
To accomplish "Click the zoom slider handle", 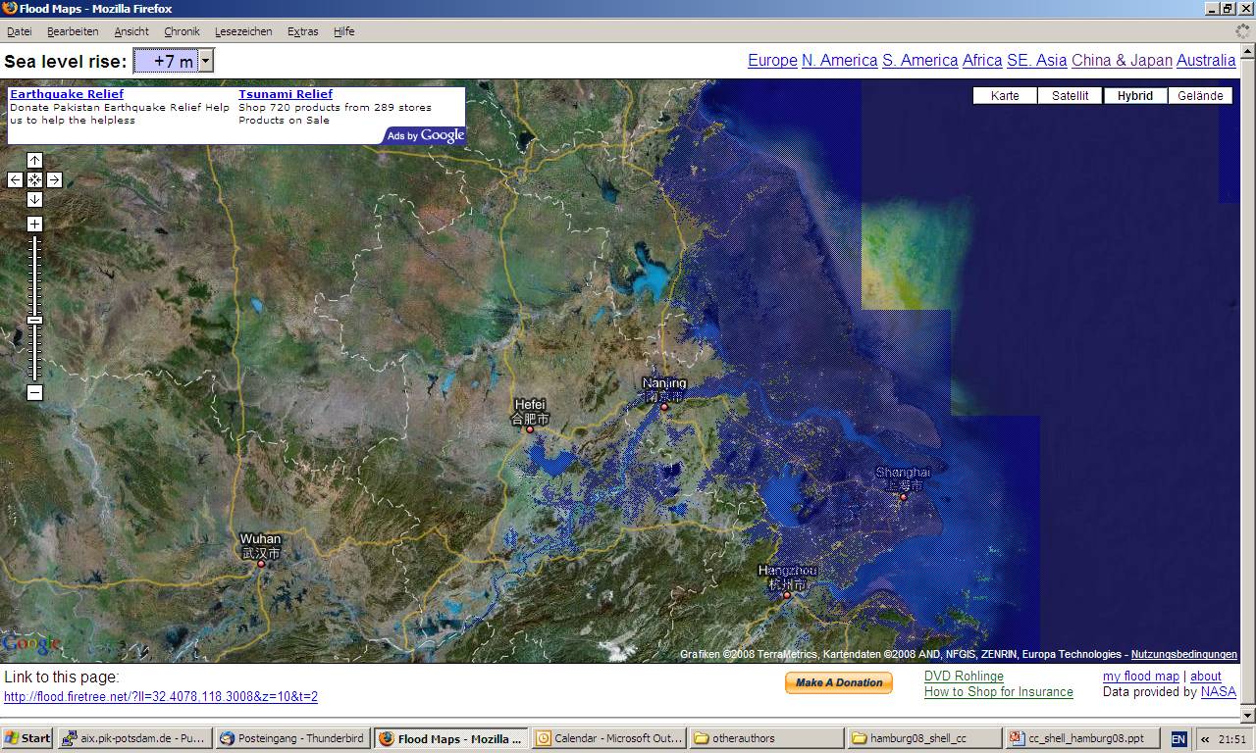I will coord(34,321).
